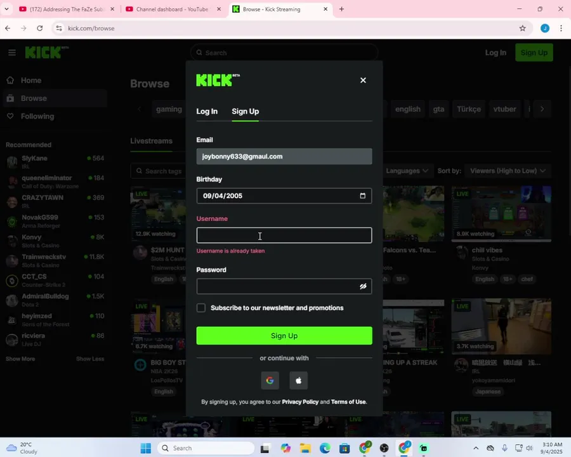
Task: Focus the Username input field
Action: 284,235
